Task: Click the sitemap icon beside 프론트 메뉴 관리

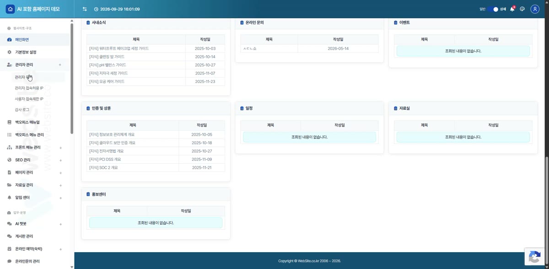Action: pos(10,148)
